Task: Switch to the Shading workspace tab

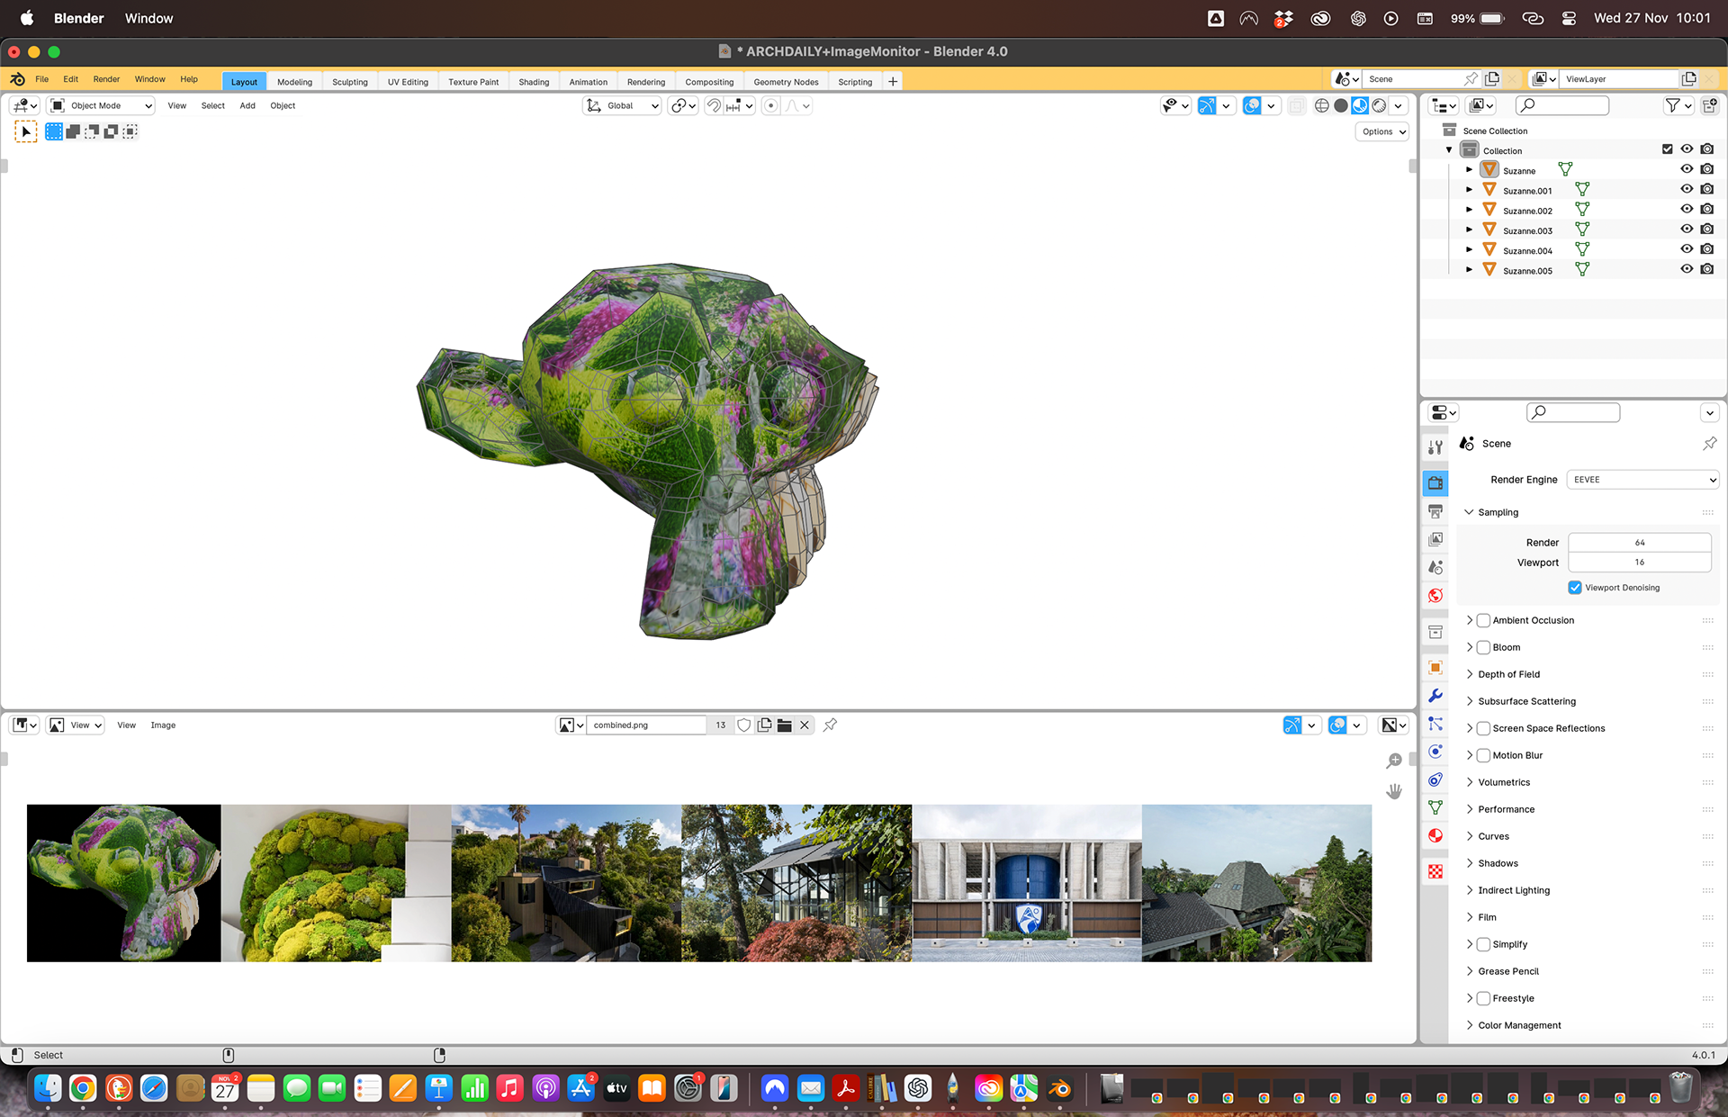Action: 533,82
